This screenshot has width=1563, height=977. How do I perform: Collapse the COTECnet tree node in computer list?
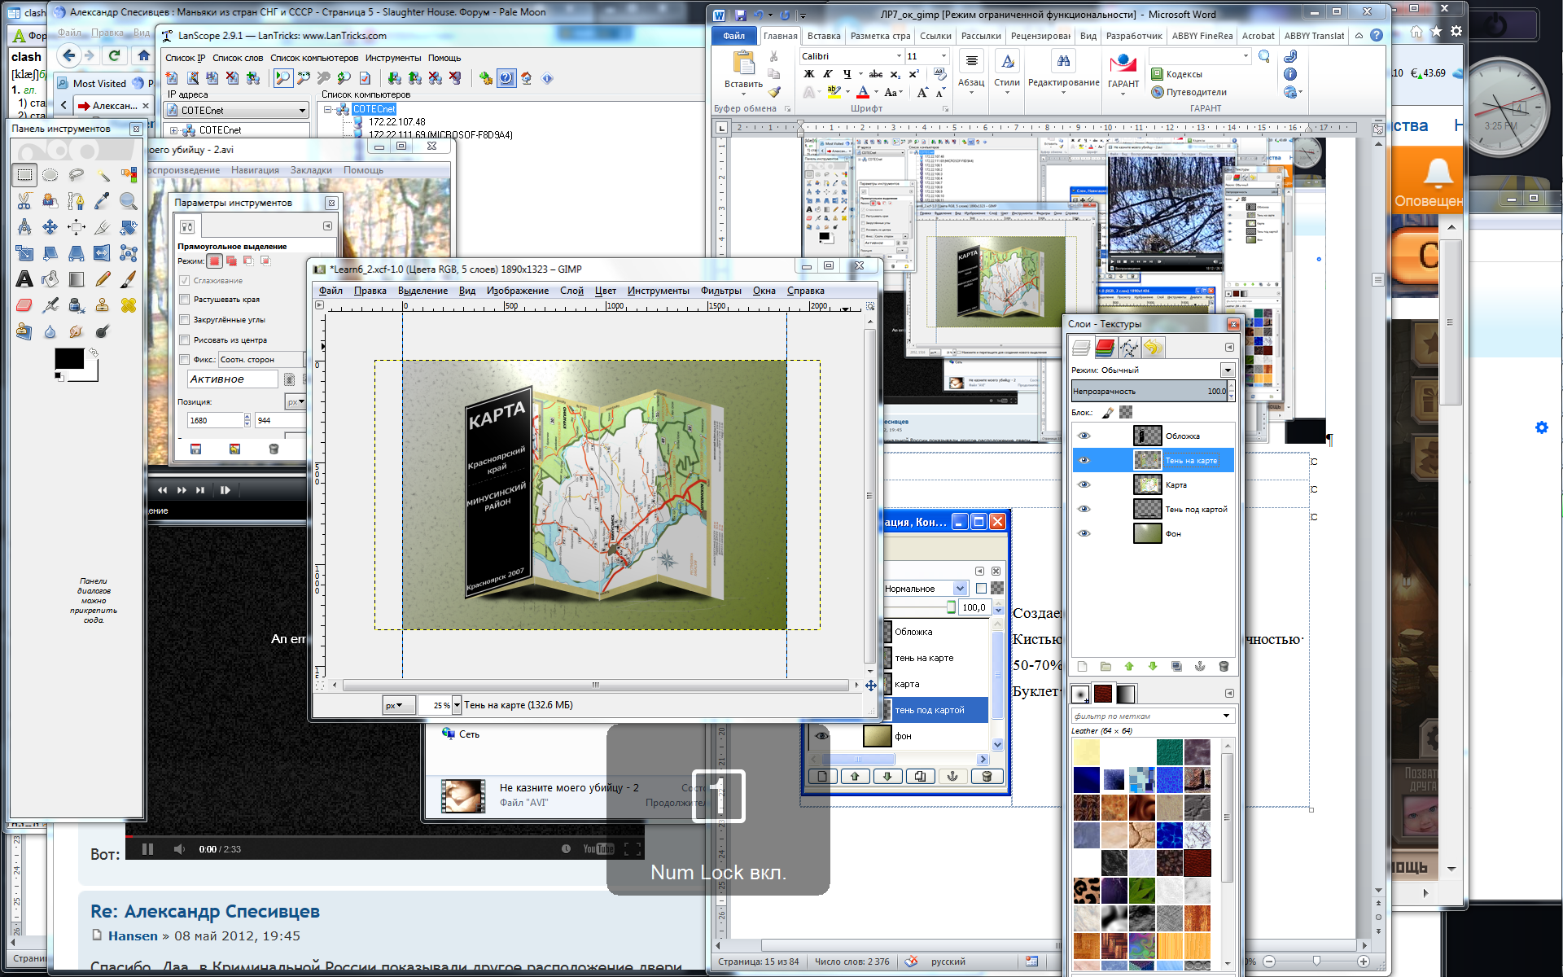pyautogui.click(x=328, y=109)
